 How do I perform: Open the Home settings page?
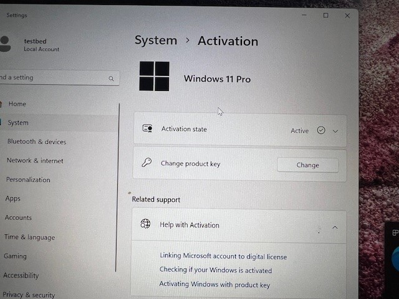pyautogui.click(x=17, y=104)
